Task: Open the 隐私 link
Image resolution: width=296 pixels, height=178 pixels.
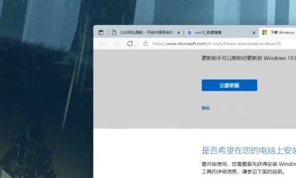Action: [206, 108]
